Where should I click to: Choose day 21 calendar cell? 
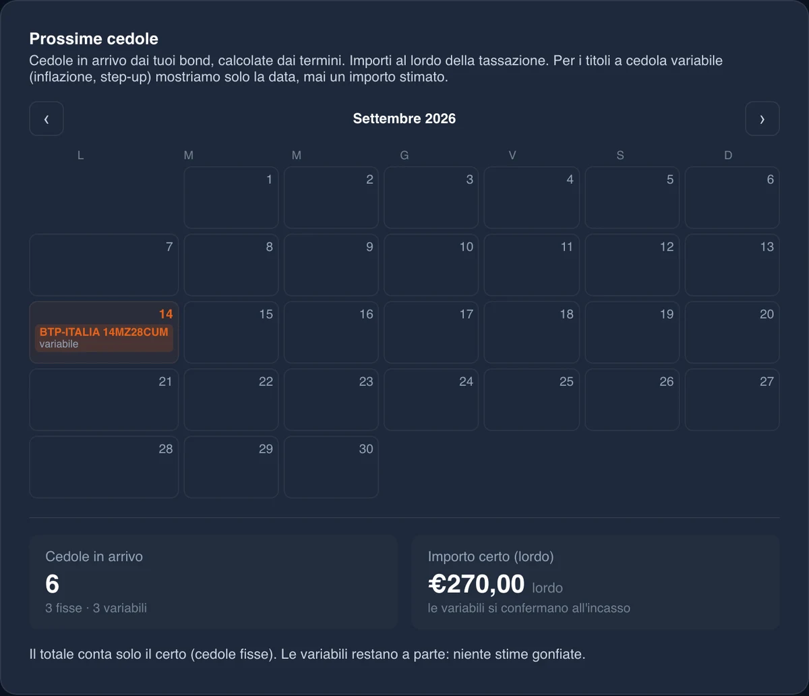click(x=104, y=400)
